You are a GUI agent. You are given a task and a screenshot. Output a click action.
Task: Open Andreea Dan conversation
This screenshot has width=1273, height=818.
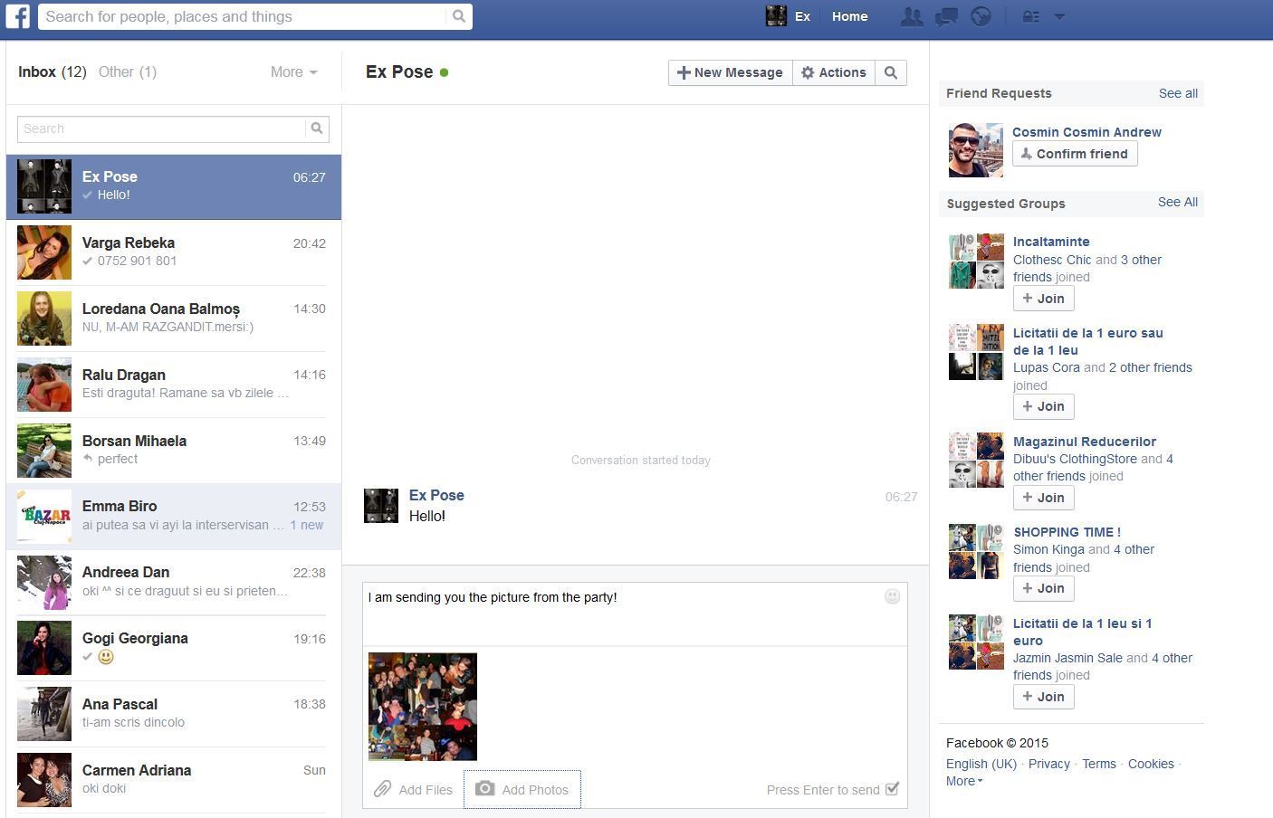point(174,582)
